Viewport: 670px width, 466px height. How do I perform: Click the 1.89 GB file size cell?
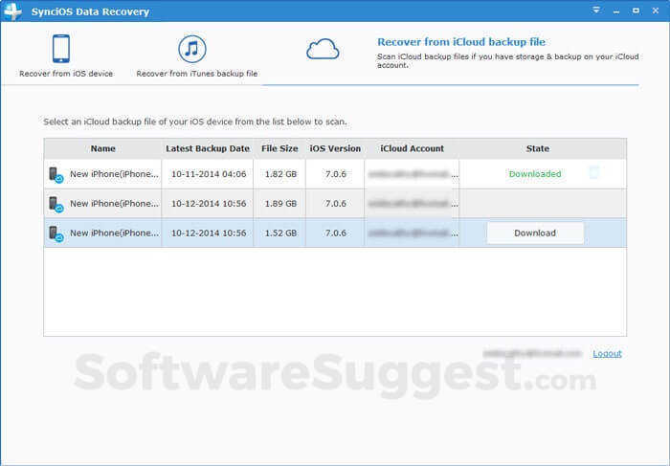click(x=280, y=204)
